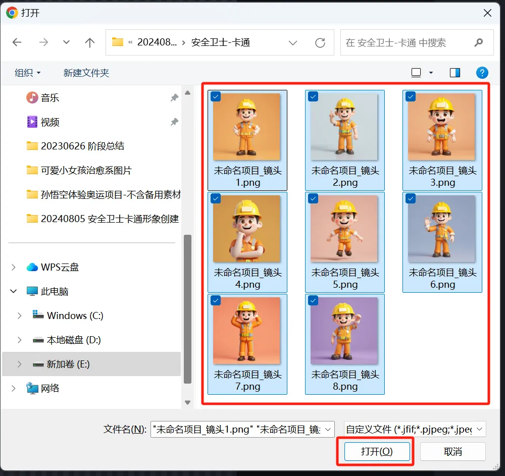Open the help question mark icon
505x476 pixels.
pyautogui.click(x=482, y=73)
